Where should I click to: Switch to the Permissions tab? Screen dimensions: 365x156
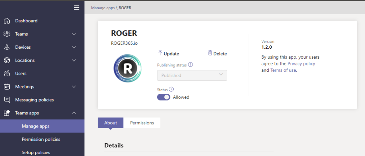(x=142, y=123)
